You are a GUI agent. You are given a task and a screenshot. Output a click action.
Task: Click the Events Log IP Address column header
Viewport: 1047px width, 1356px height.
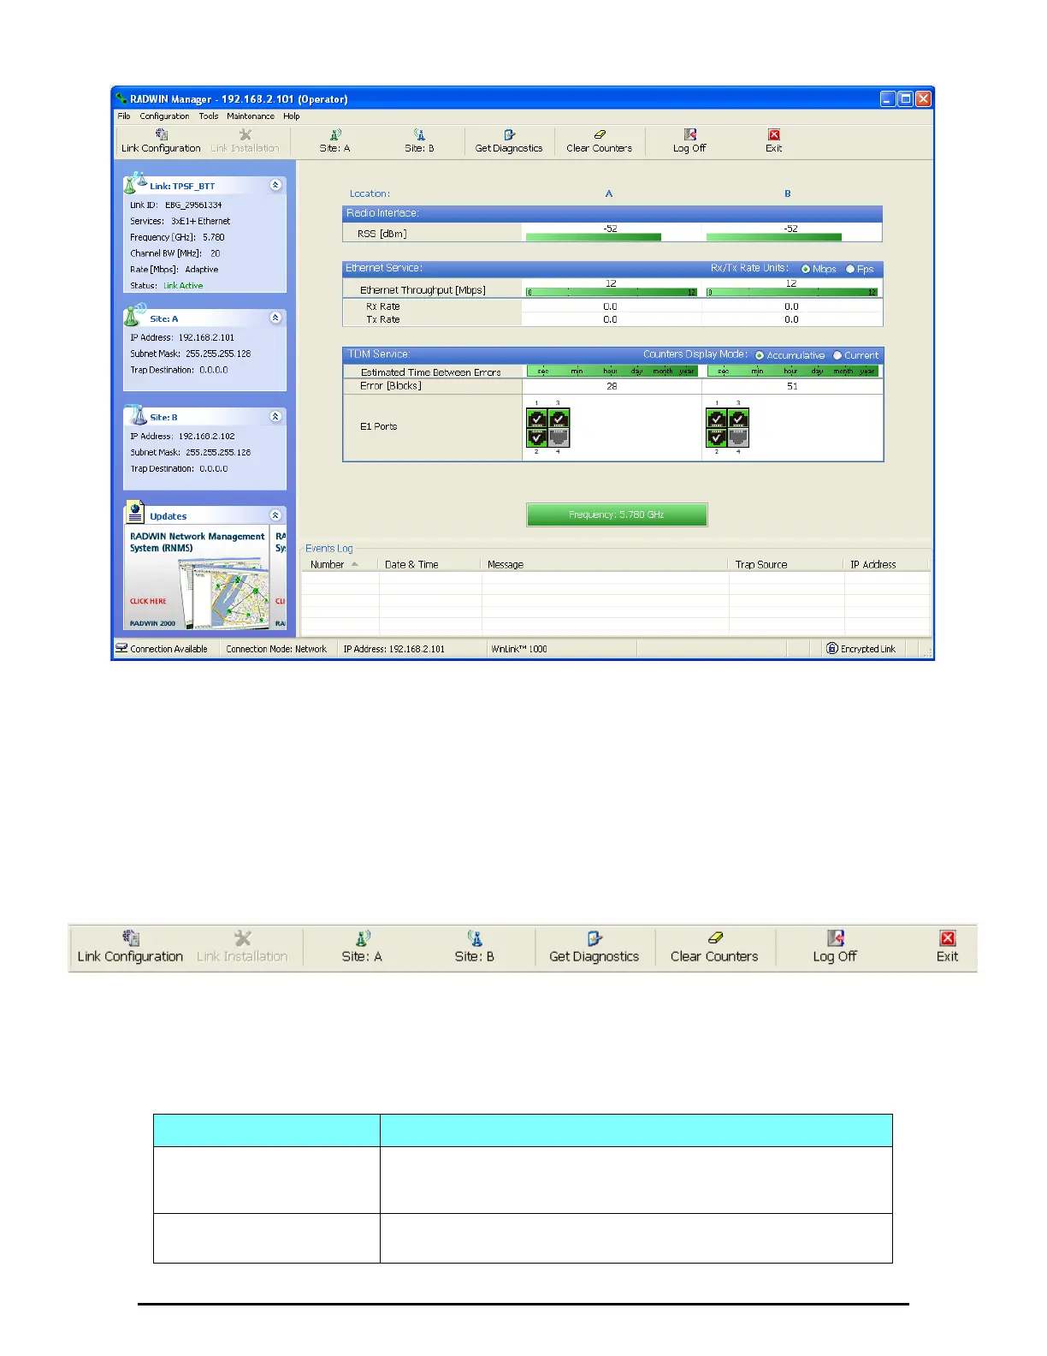(x=887, y=564)
